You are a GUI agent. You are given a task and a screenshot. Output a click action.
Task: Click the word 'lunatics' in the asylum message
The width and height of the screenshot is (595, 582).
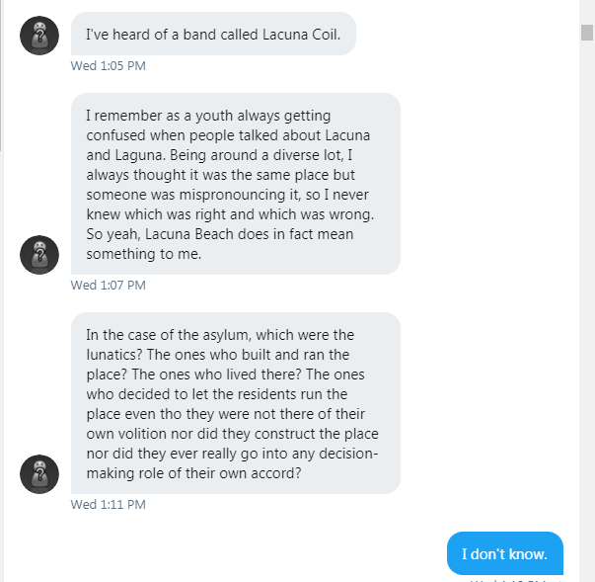coord(113,355)
